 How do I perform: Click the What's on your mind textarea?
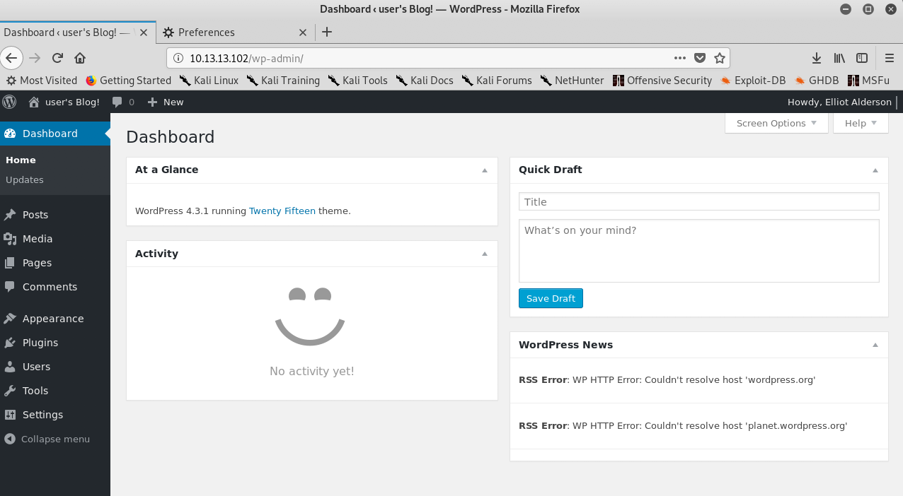pos(699,251)
